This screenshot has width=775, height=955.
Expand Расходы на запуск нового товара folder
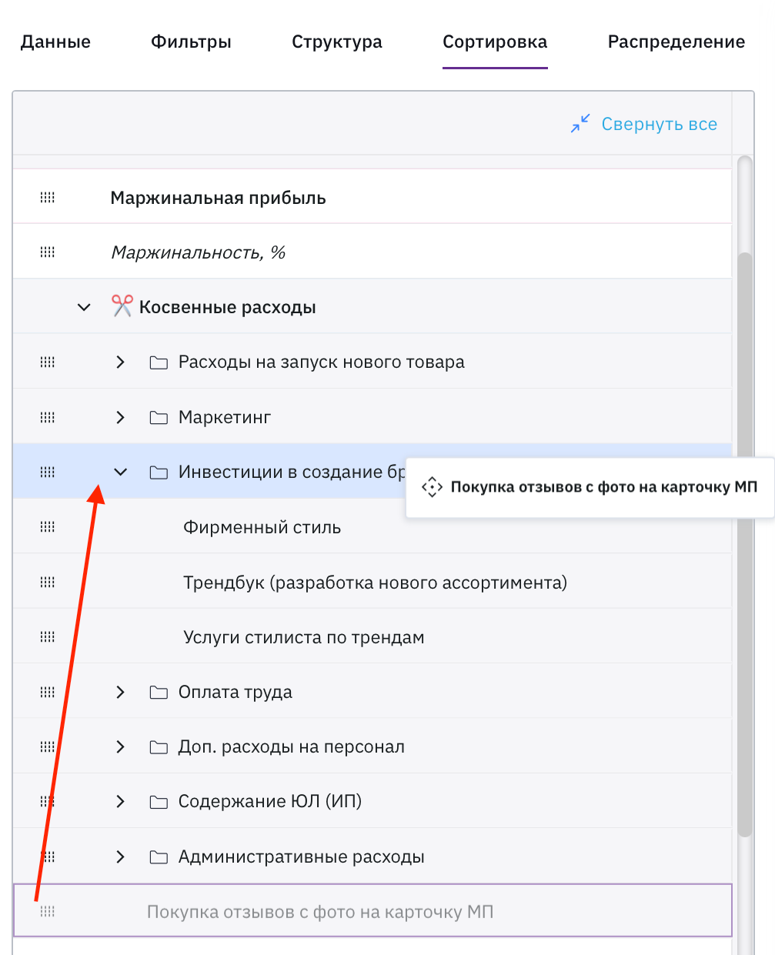(120, 362)
